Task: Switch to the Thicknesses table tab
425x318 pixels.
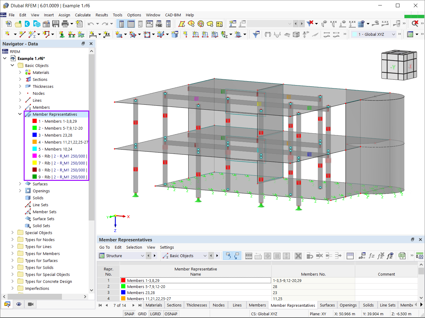Action: [197, 305]
